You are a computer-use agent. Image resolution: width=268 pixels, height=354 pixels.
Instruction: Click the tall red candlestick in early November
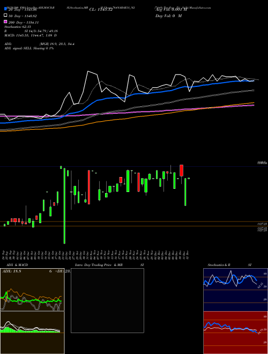point(89,187)
